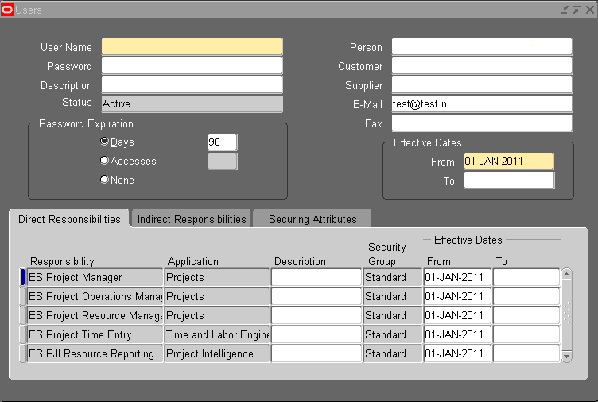Select ES Project Operations Manager row indicator
598x402 pixels.
click(23, 296)
